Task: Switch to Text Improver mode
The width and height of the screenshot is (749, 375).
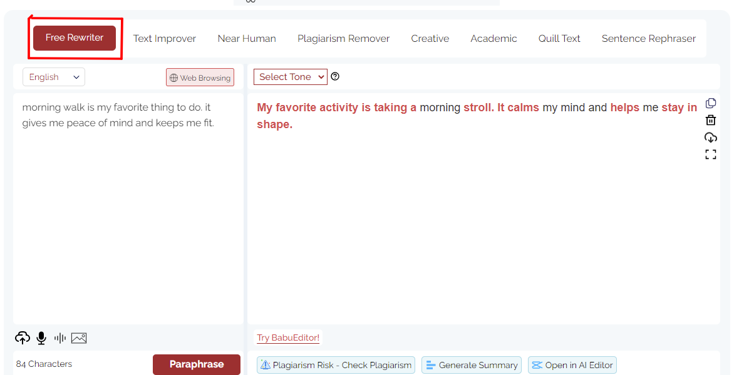Action: (164, 39)
